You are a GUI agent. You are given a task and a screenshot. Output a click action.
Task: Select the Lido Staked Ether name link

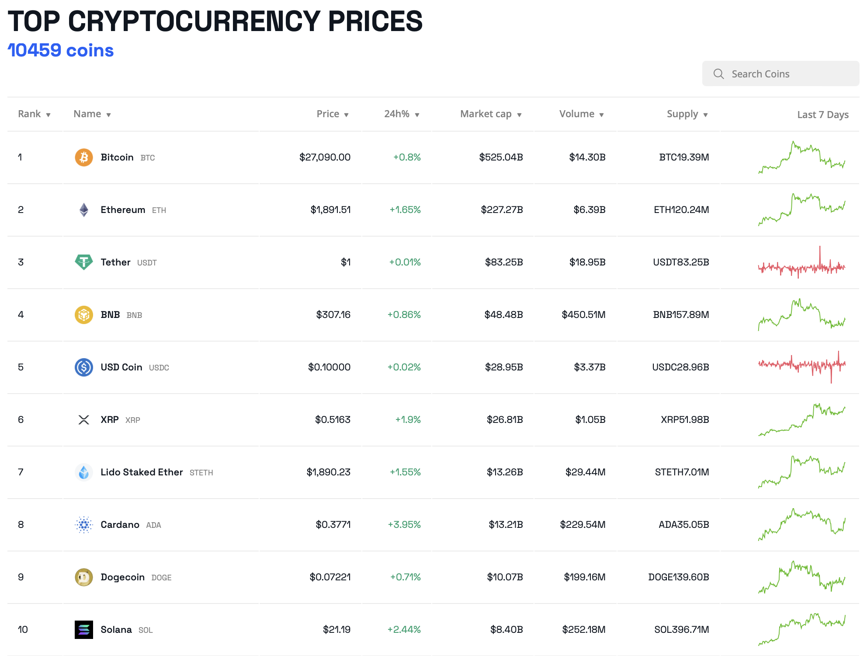point(142,472)
